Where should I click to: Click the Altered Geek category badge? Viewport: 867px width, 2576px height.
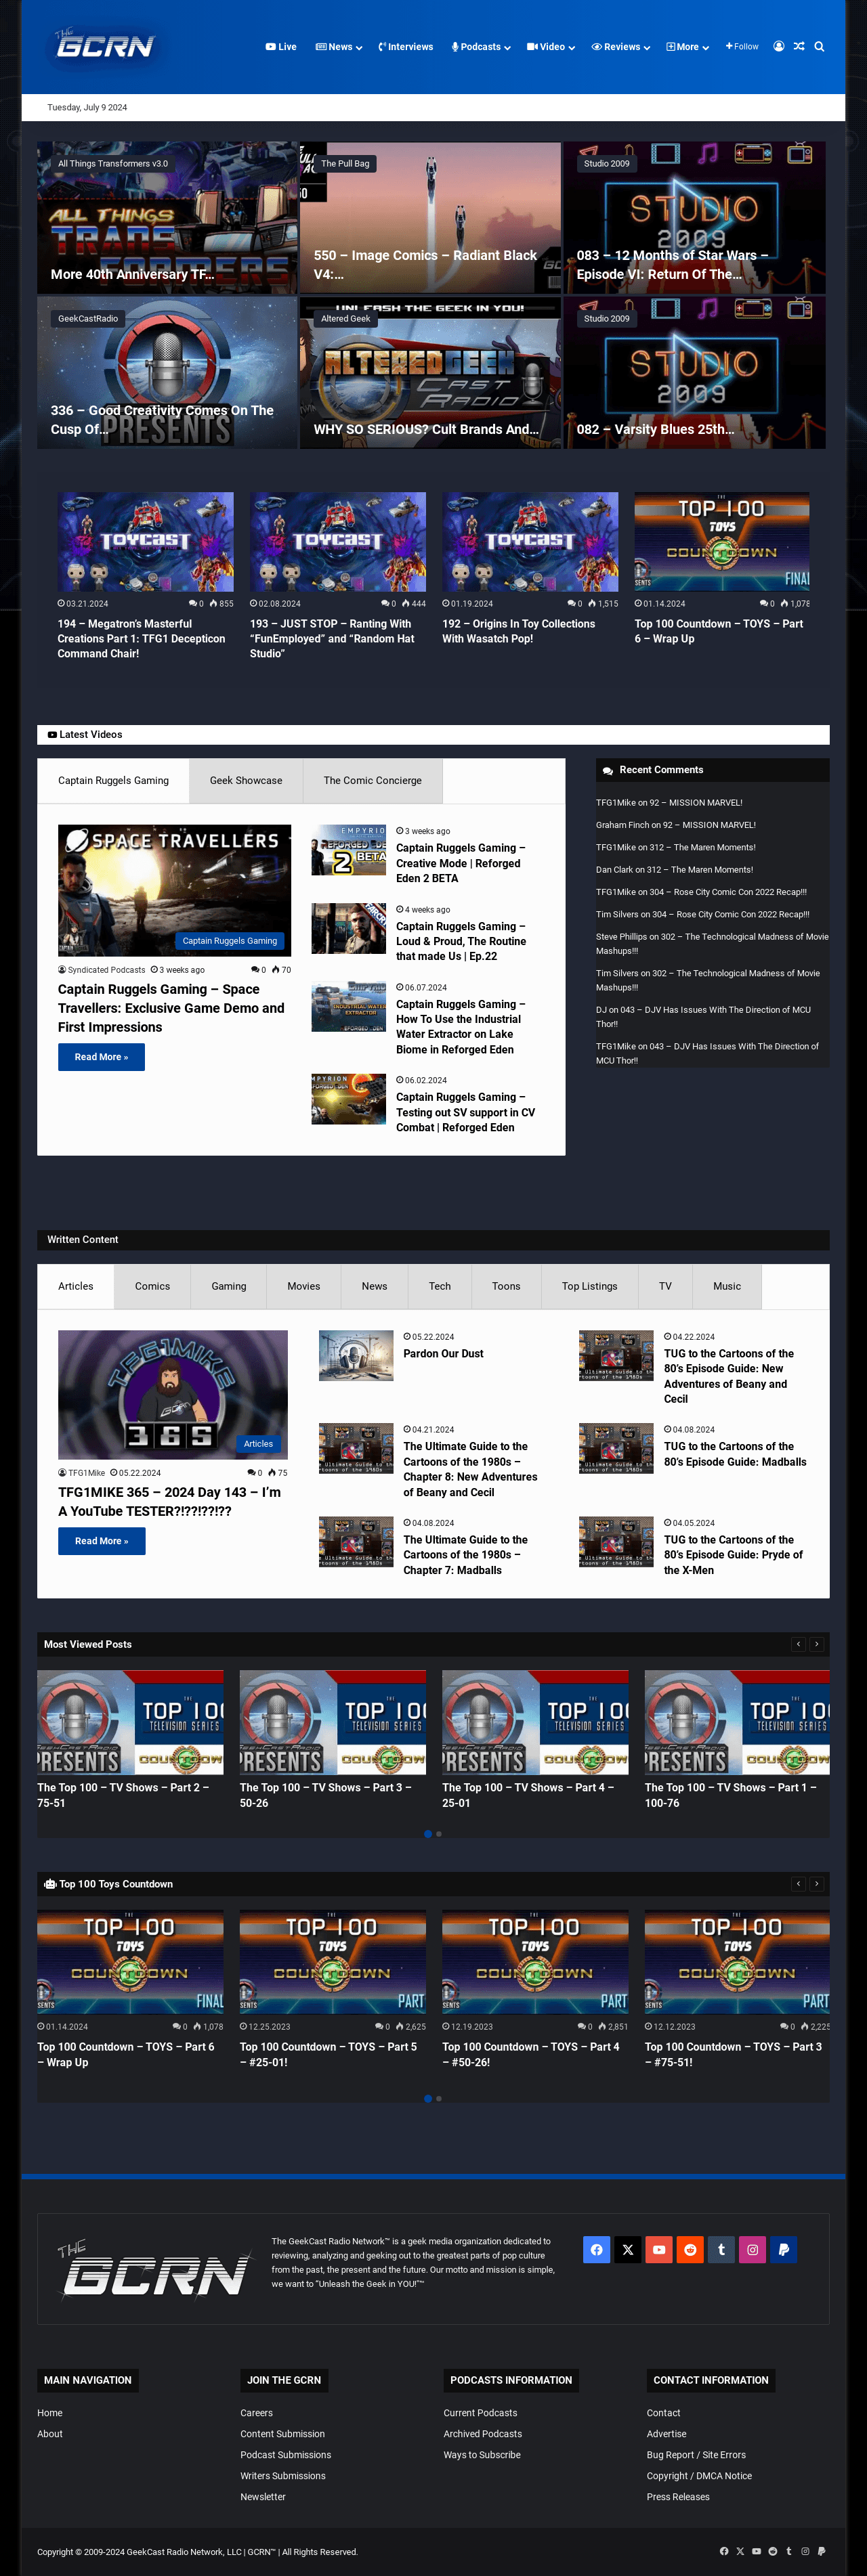pos(345,319)
